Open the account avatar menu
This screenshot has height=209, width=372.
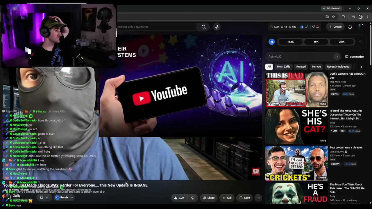pyautogui.click(x=361, y=27)
